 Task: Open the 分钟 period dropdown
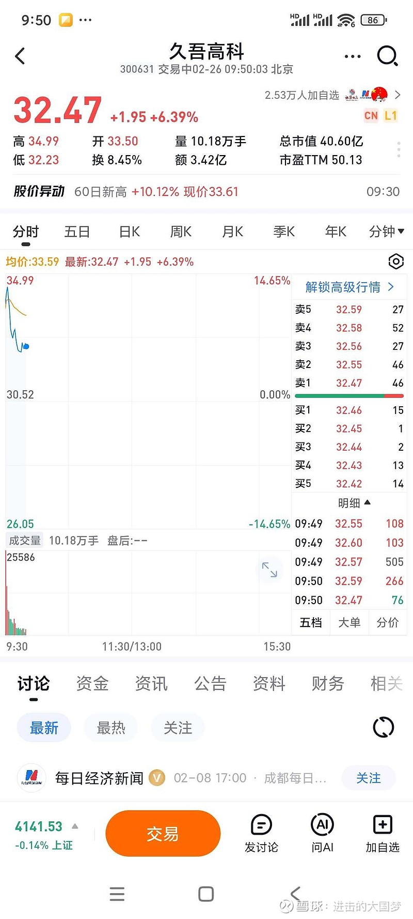pyautogui.click(x=386, y=232)
